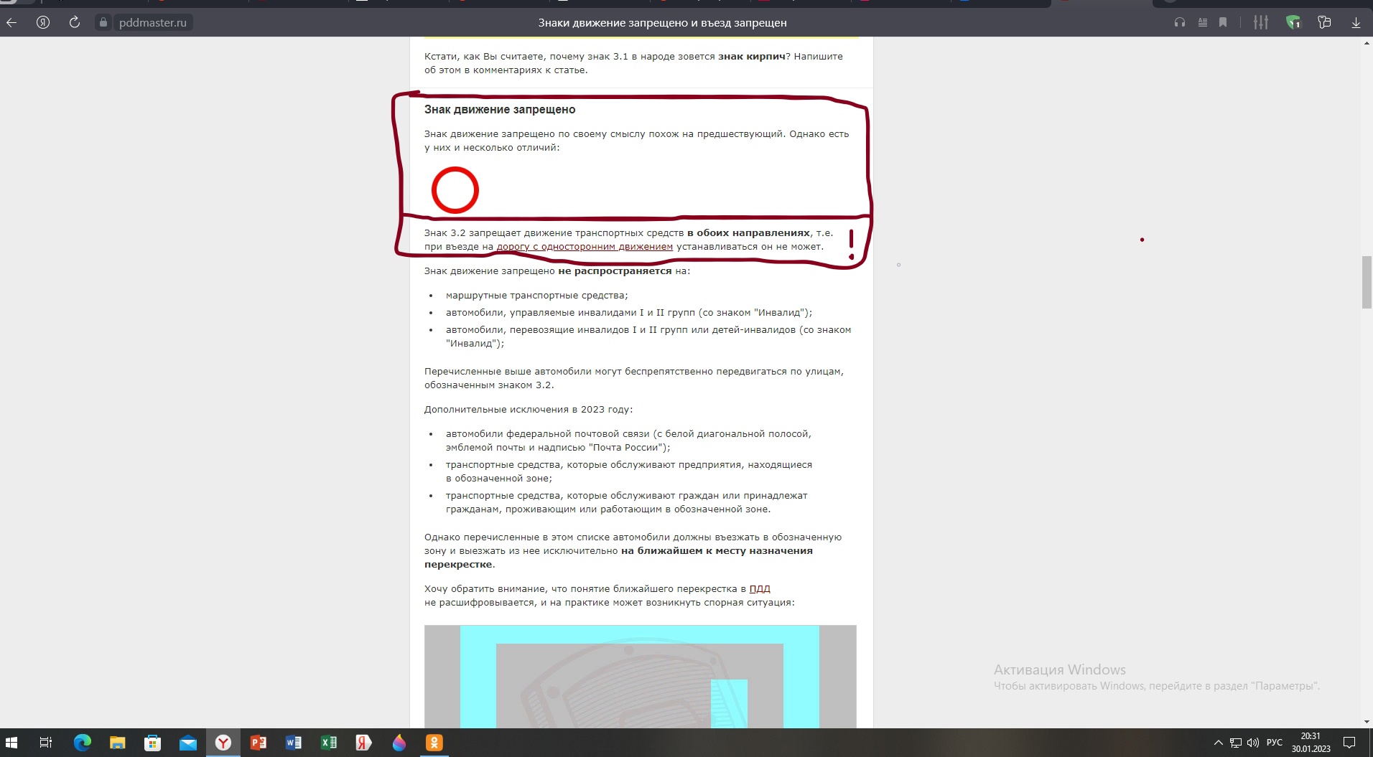
Task: Open the green shield protection icon
Action: (x=1293, y=23)
